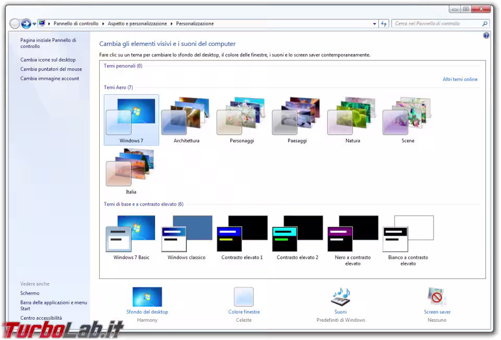Apply the Architettura theme

[186, 120]
